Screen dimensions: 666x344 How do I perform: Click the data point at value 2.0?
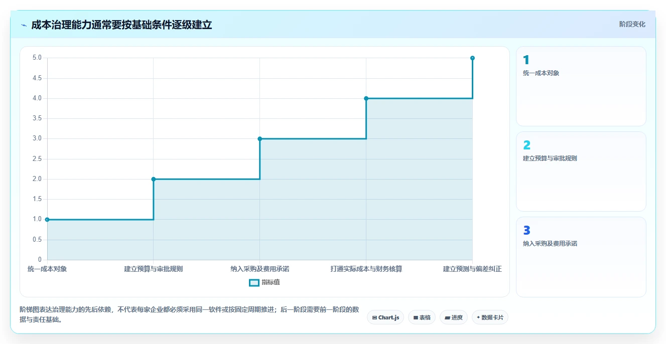pyautogui.click(x=154, y=179)
